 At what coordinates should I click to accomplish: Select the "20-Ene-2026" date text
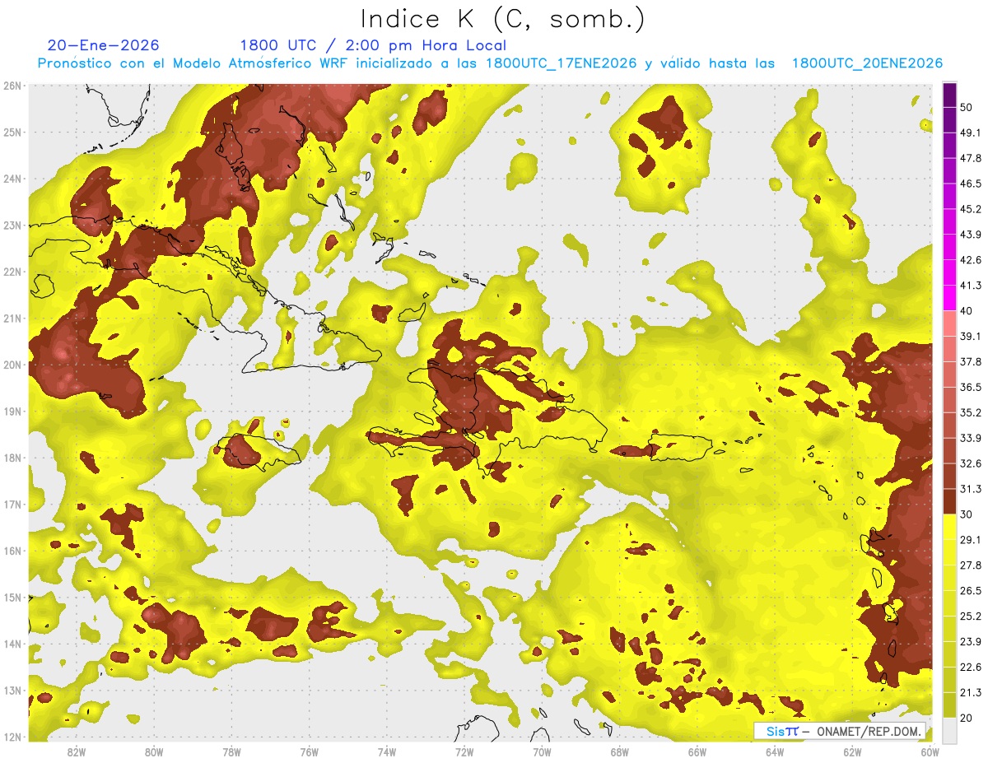click(103, 45)
